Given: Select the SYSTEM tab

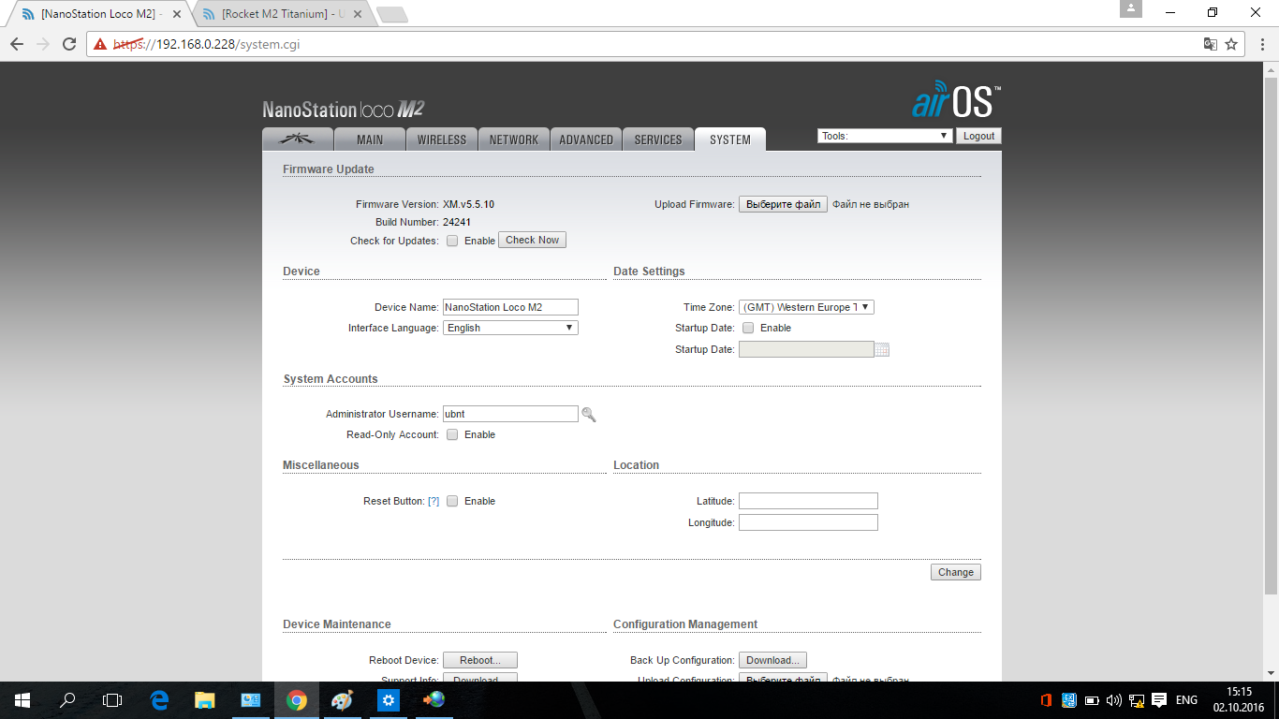Looking at the screenshot, I should click(x=730, y=139).
